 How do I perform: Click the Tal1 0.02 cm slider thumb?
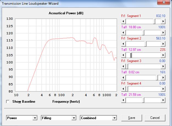pos(157,78)
